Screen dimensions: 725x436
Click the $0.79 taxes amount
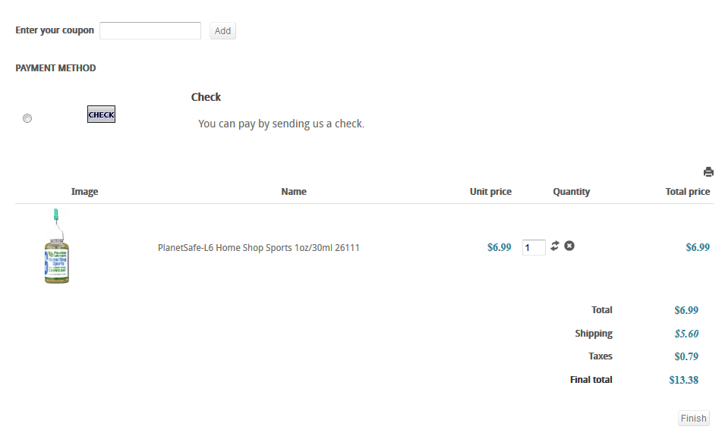tap(686, 356)
